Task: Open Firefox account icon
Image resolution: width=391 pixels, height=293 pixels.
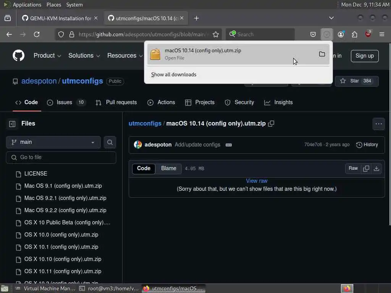Action: click(341, 34)
